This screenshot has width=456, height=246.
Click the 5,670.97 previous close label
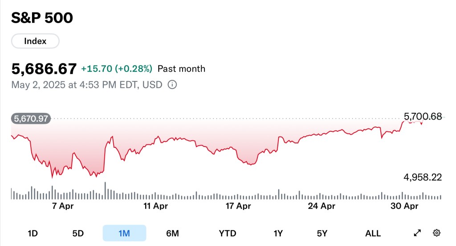[x=31, y=119]
